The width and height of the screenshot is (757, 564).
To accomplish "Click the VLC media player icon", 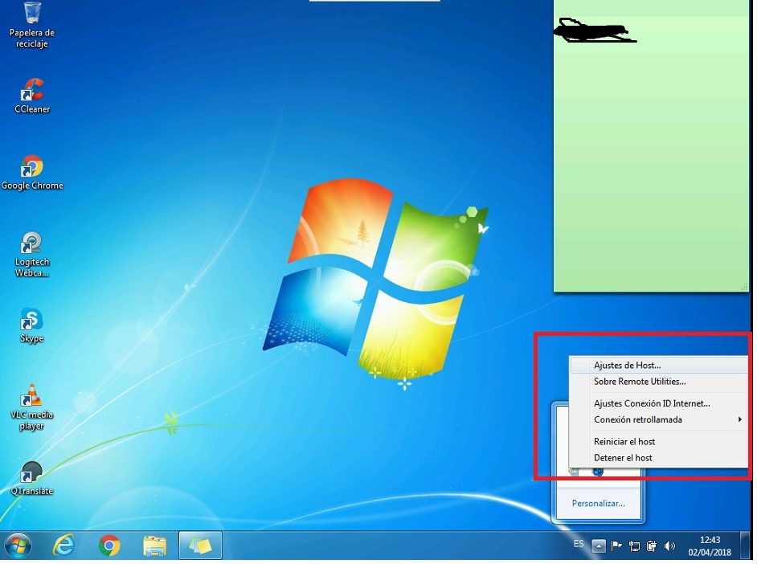I will 31,397.
